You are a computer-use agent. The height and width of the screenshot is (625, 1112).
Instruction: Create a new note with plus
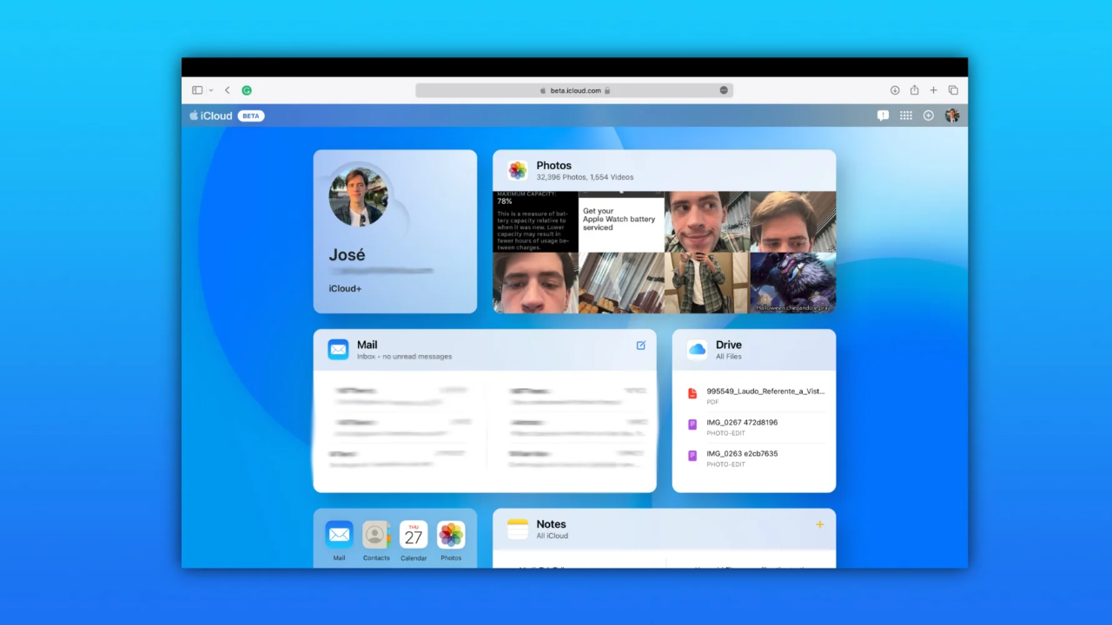click(x=820, y=524)
